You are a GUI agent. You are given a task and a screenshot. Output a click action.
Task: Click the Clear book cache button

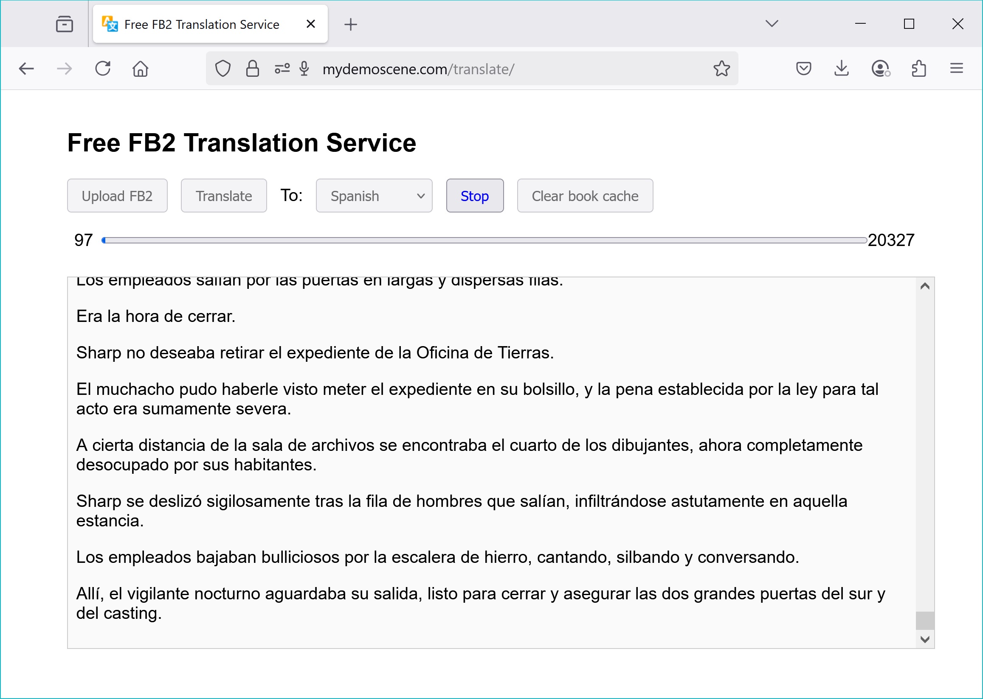(x=585, y=196)
